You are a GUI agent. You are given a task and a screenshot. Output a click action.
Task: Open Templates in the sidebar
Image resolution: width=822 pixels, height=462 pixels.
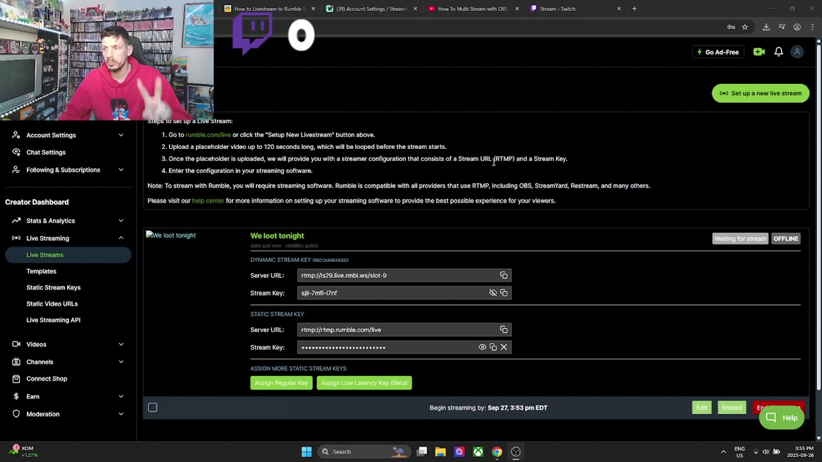[41, 271]
